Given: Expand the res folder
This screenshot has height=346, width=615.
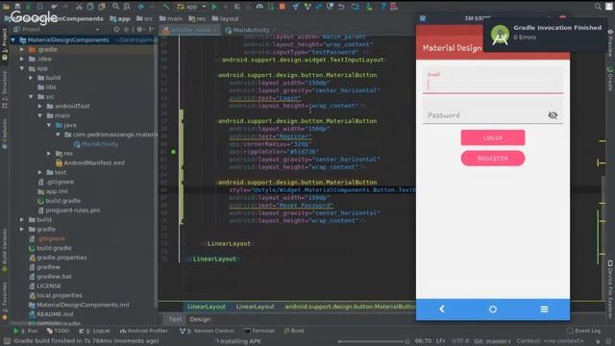Looking at the screenshot, I should pos(49,154).
